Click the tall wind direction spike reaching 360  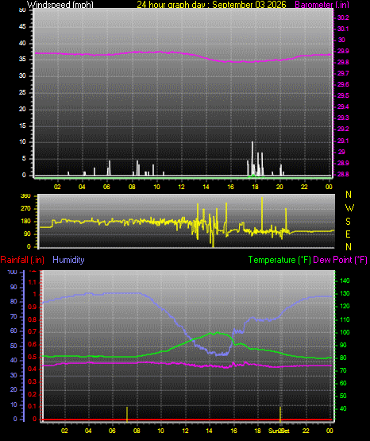262,214
